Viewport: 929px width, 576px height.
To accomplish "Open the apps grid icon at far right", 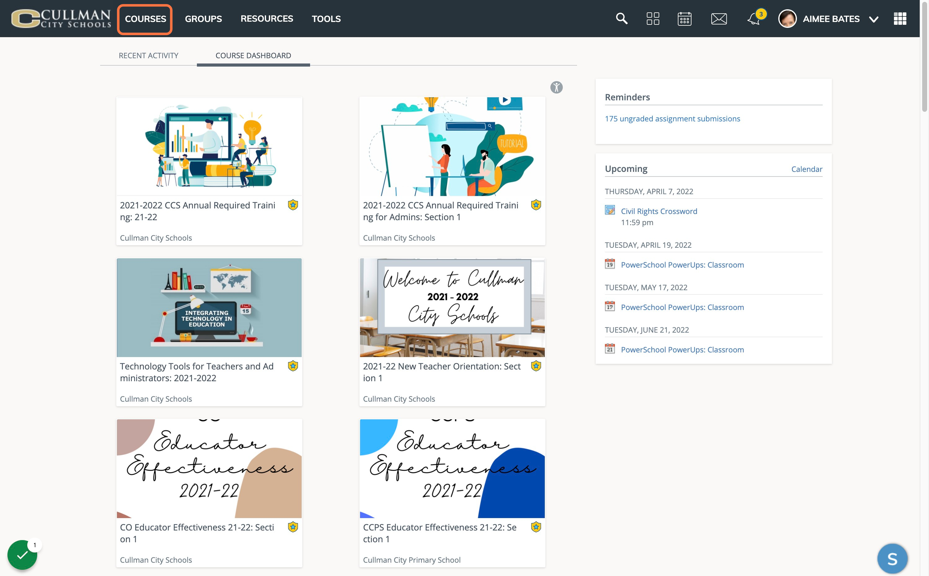I will coord(900,19).
